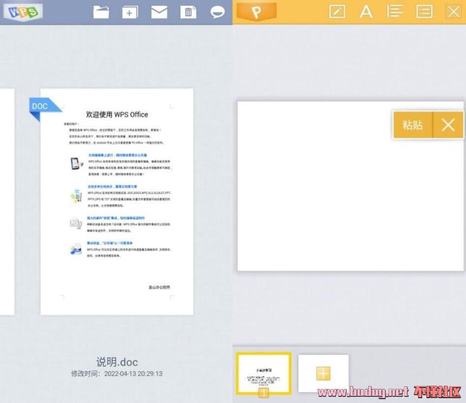Open the 欢迎使用 WPS Office document preview
Screen dimensions: 466x403
click(116, 201)
